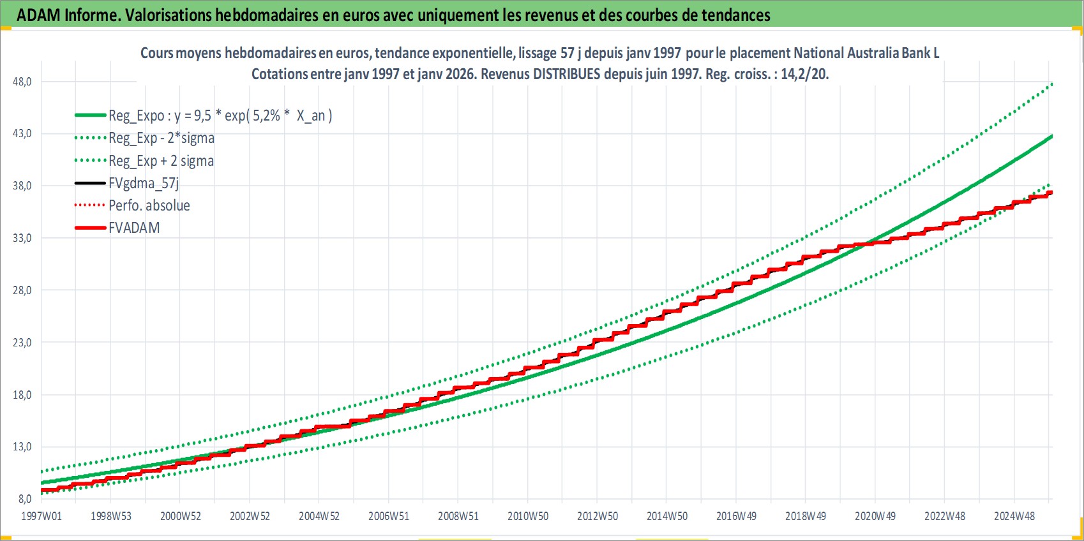Click the x-axis label 2012W50

click(x=598, y=516)
